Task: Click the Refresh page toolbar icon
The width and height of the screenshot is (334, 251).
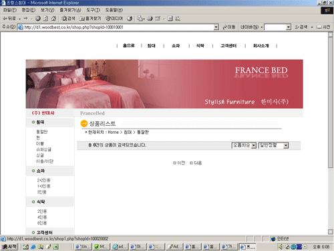Action: click(x=45, y=19)
